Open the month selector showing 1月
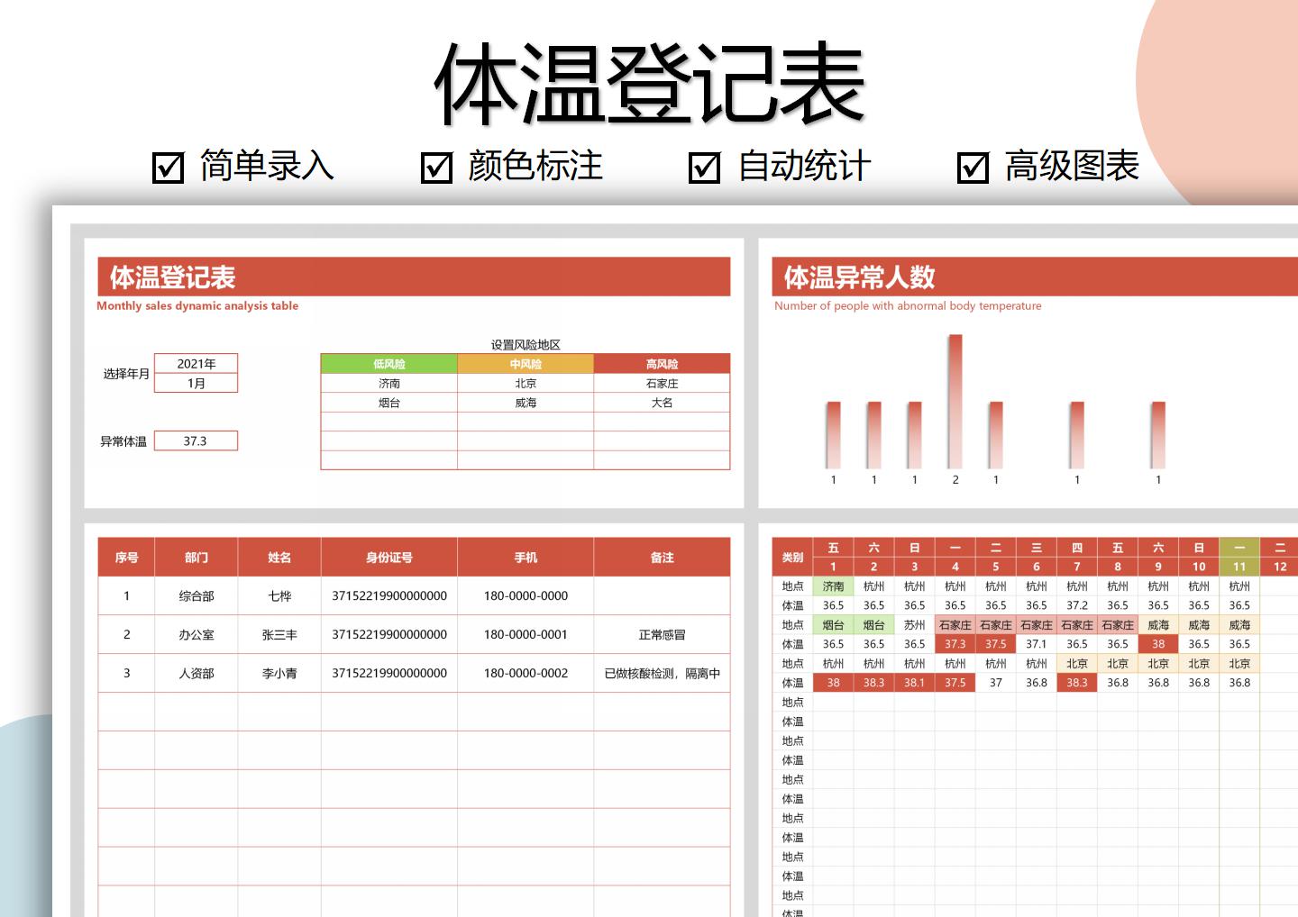The width and height of the screenshot is (1298, 917). tap(196, 383)
